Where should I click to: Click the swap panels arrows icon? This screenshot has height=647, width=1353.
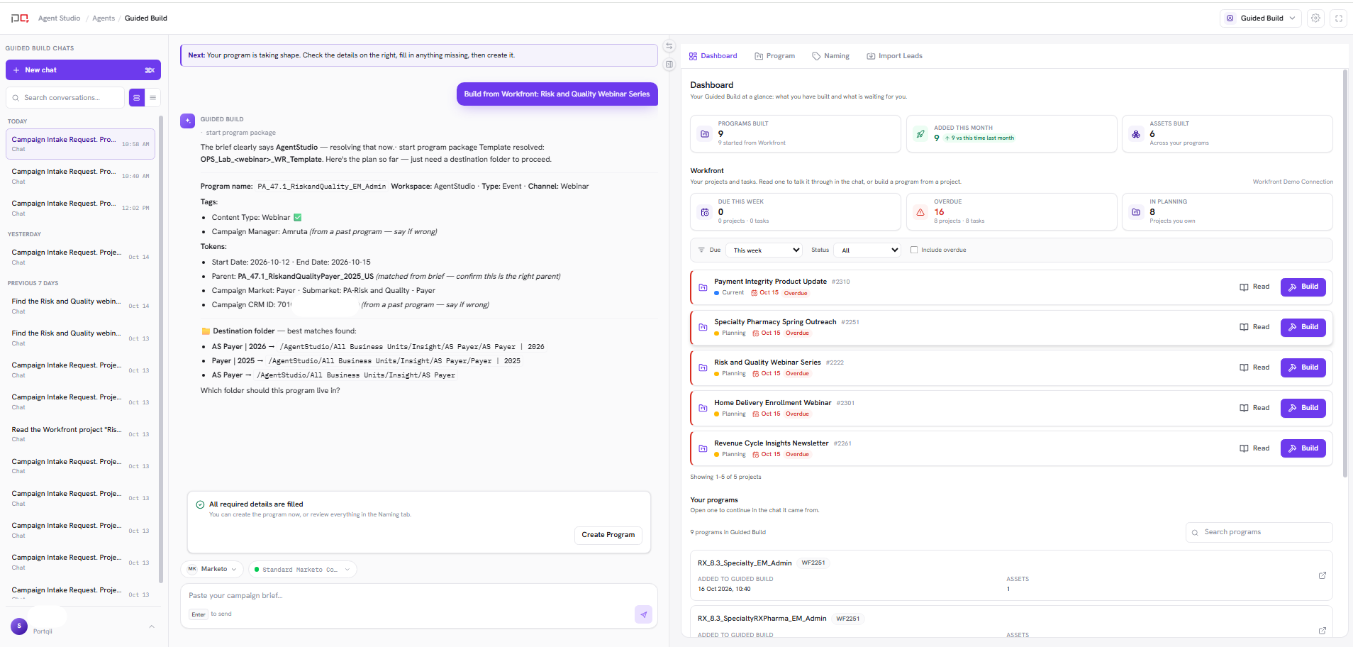[x=669, y=46]
